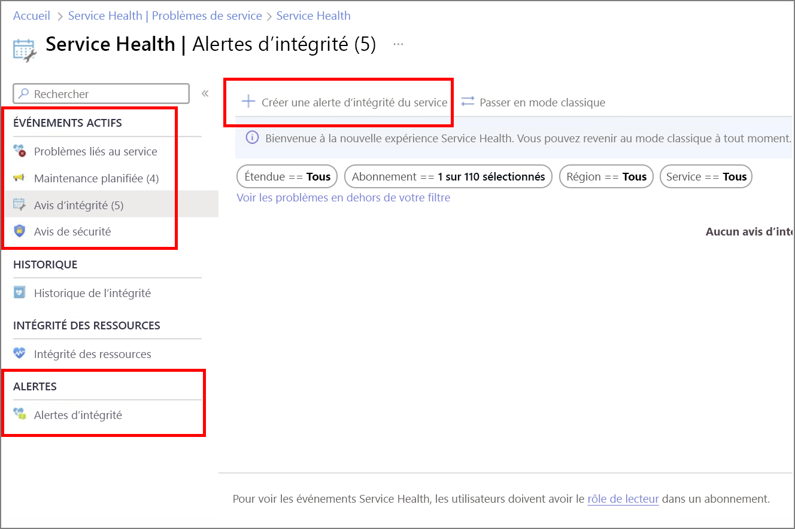The width and height of the screenshot is (795, 529).
Task: Go to Accueil breadcrumb
Action: (x=32, y=16)
